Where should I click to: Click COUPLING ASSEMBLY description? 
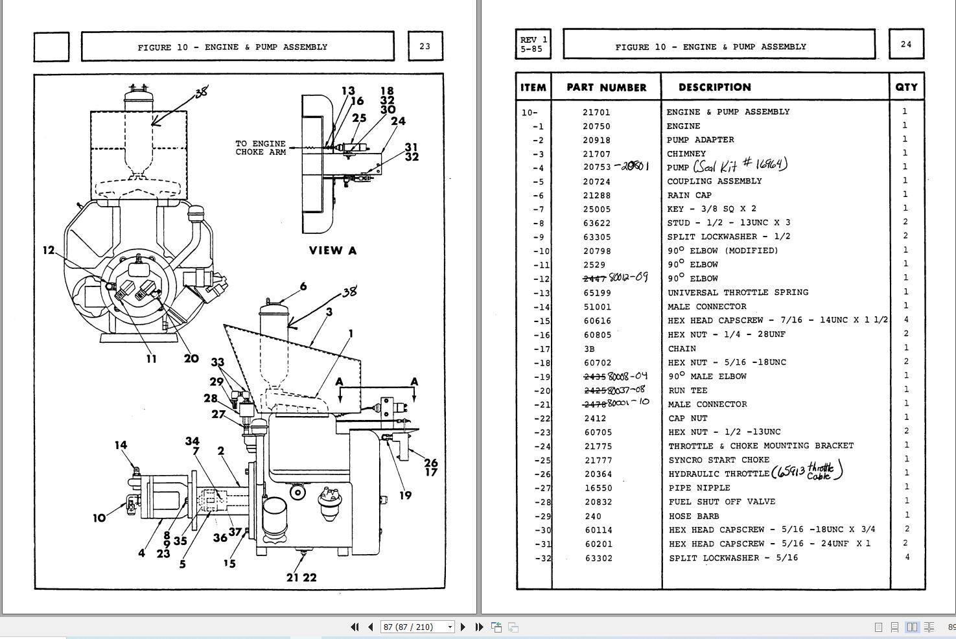(714, 181)
